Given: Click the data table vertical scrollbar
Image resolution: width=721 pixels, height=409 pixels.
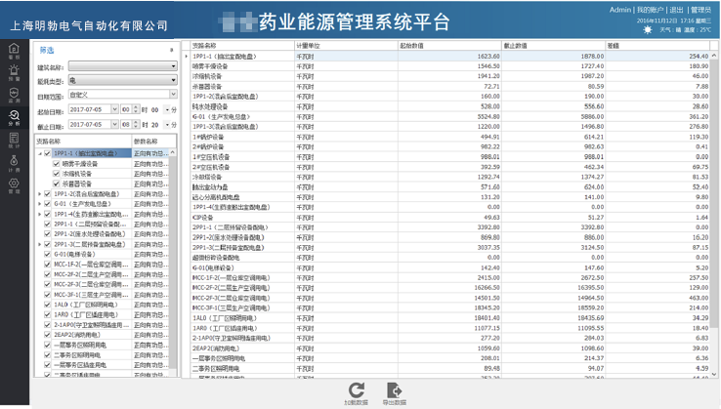Looking at the screenshot, I should (714, 195).
